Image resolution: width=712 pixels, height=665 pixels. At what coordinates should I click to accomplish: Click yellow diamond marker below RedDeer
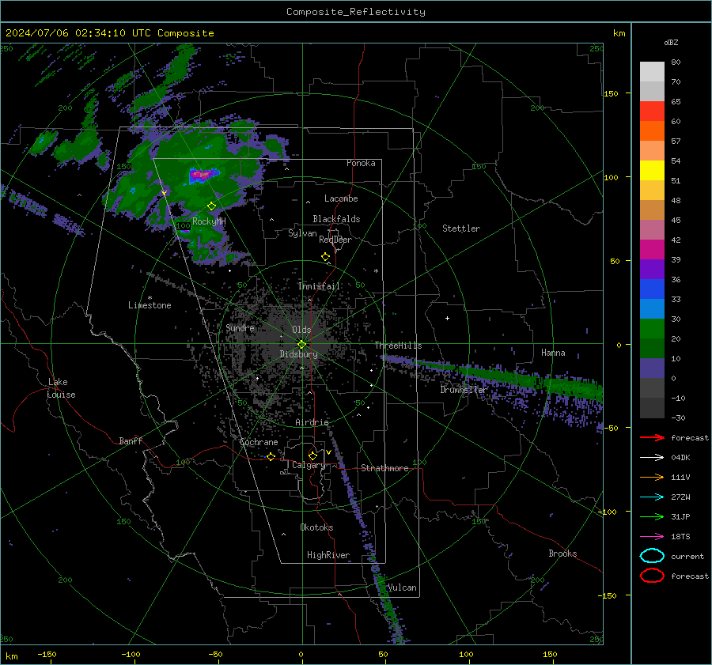pyautogui.click(x=325, y=257)
